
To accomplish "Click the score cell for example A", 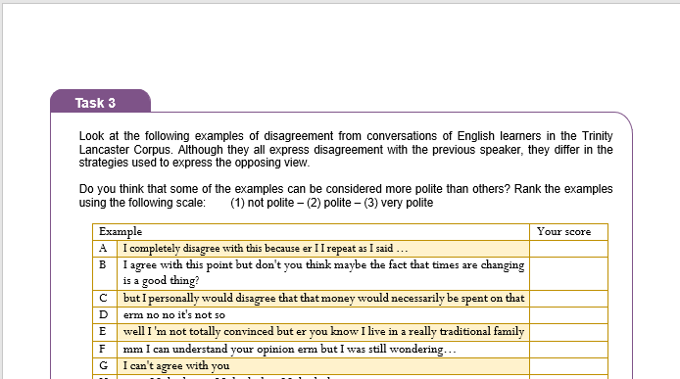I will point(568,249).
